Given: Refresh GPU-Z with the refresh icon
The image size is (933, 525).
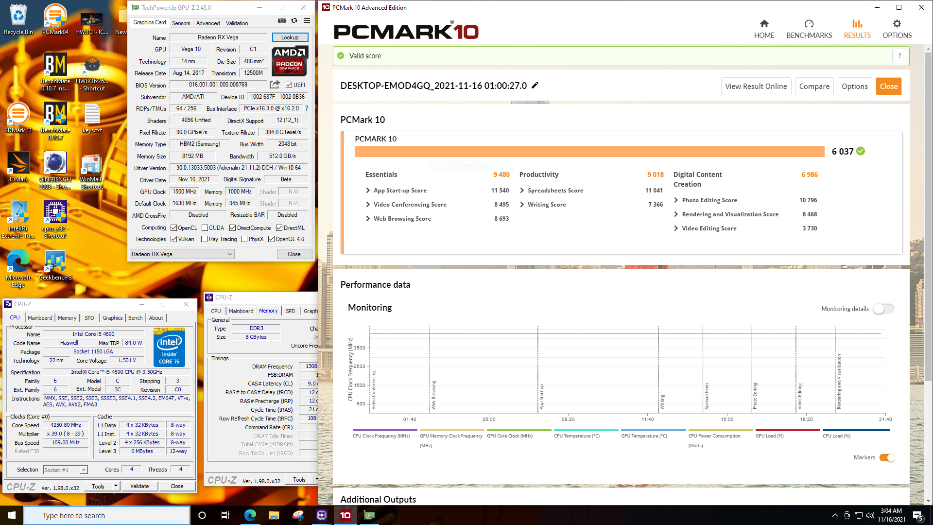Looking at the screenshot, I should 294,20.
